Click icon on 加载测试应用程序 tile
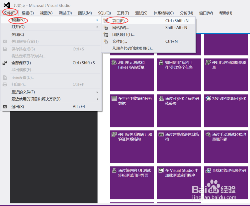 click(161, 171)
